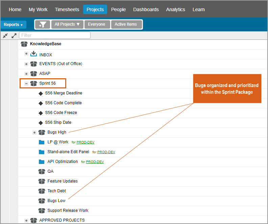Click the add filter funnel icon
Screen dimensions: 268x224
tap(43, 24)
